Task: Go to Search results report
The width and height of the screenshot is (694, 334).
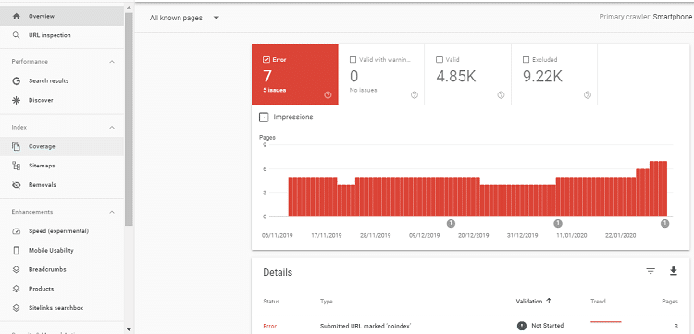Action: tap(62, 81)
